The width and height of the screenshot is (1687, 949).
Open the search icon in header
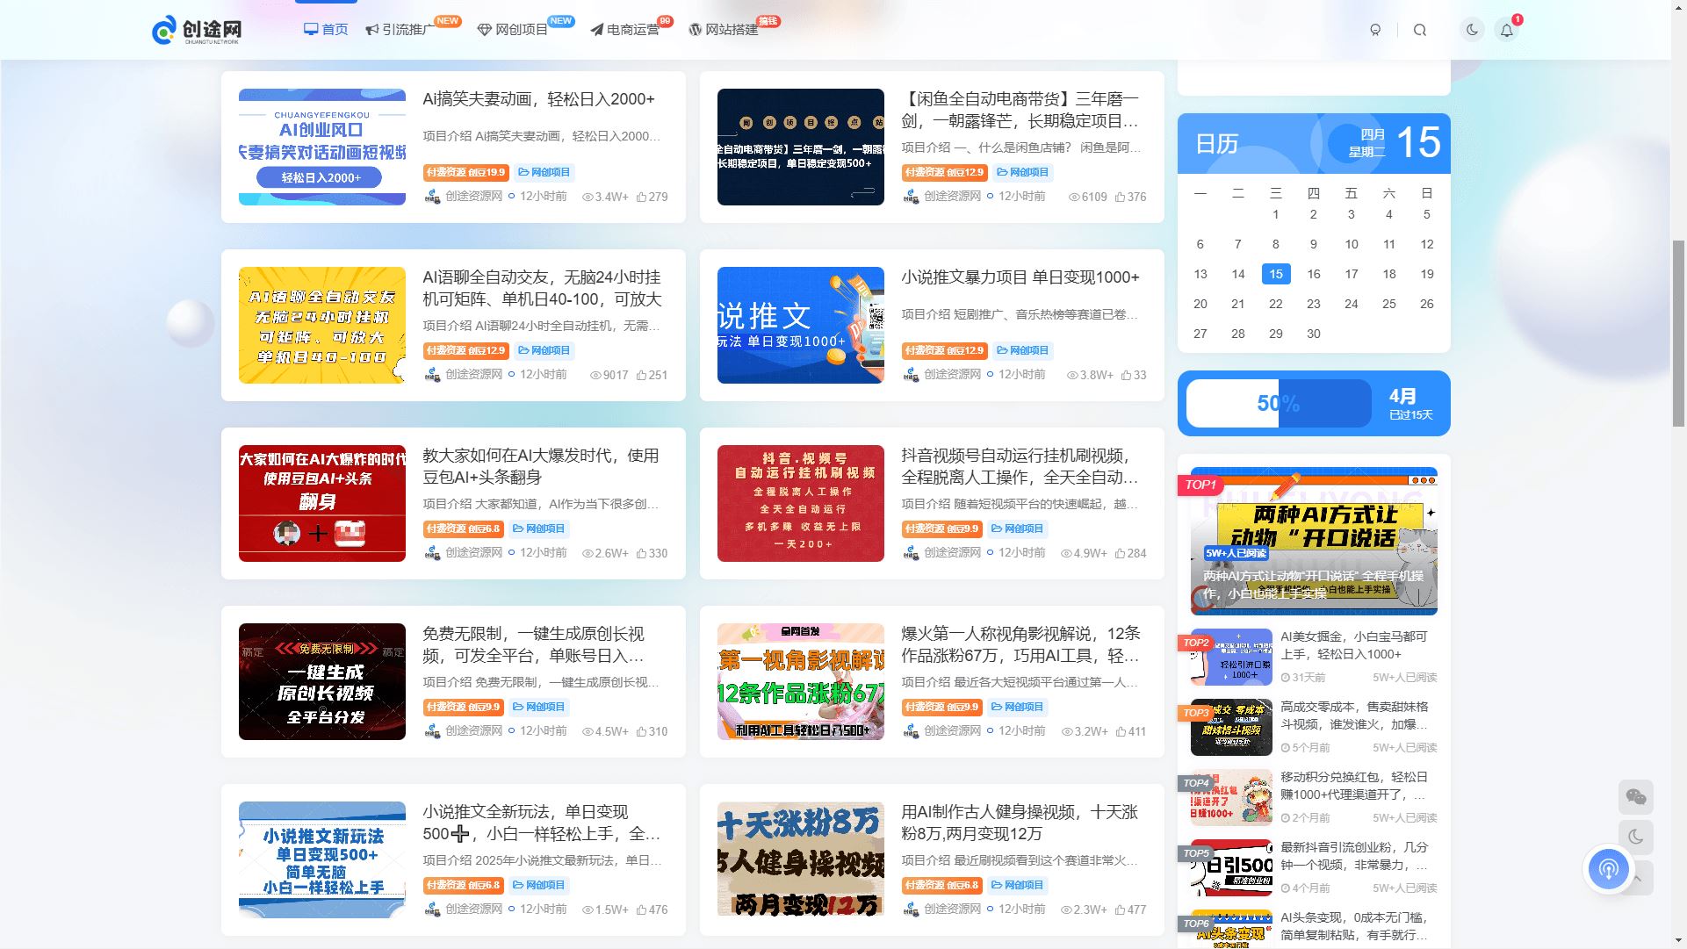[1420, 30]
